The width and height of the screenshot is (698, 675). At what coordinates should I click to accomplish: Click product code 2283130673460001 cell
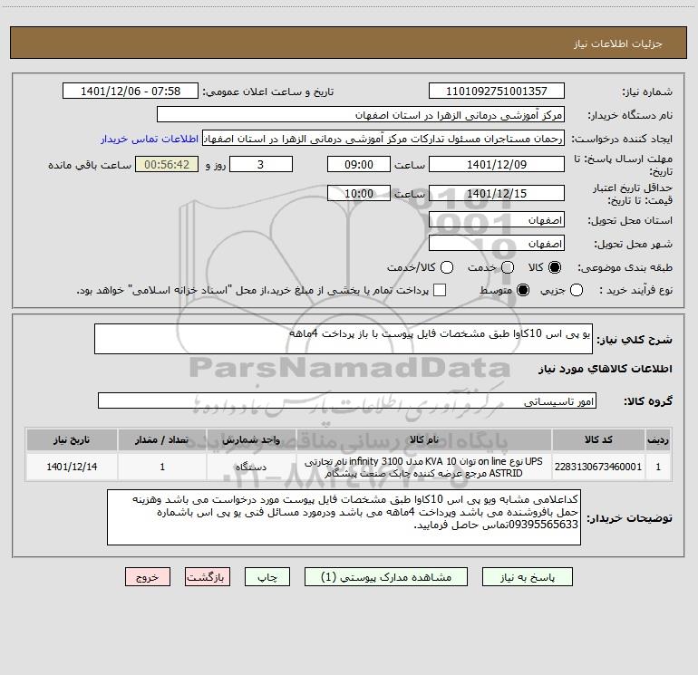pyautogui.click(x=598, y=467)
